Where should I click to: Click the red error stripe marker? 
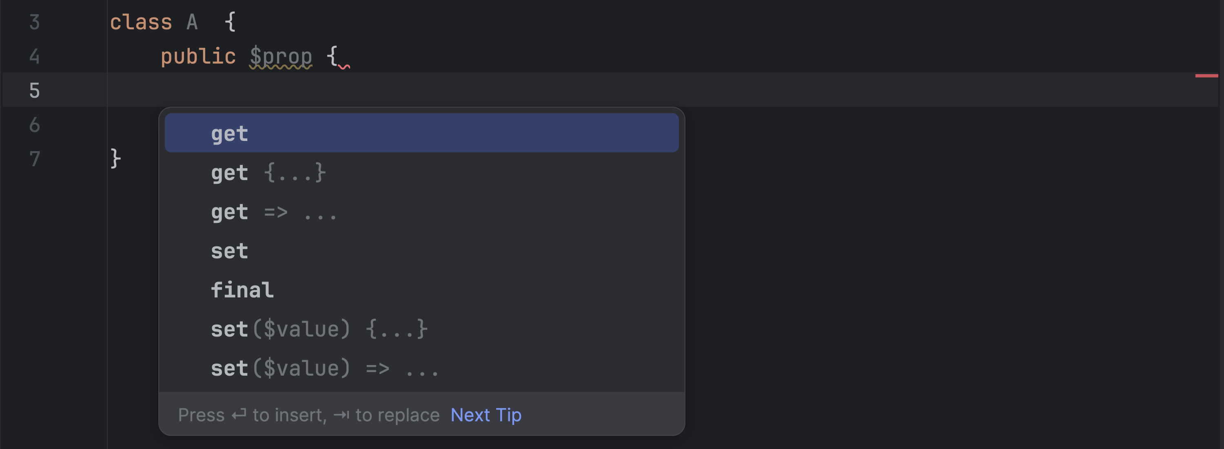(1207, 75)
